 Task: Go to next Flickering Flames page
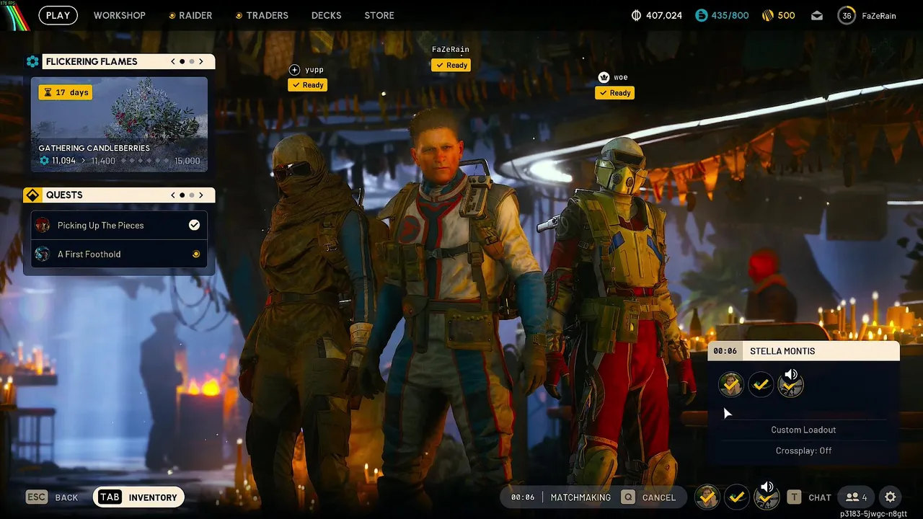pos(201,62)
